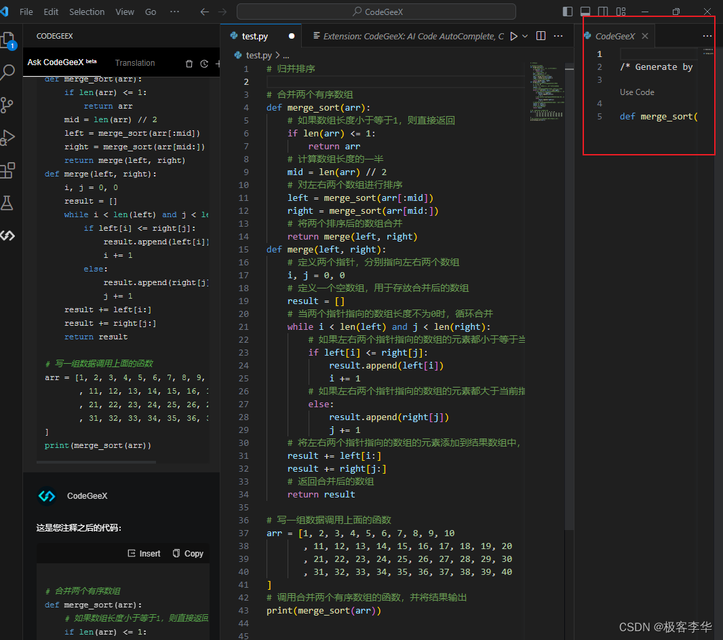Screen dimensions: 723x640
Task: Open CodeGeeX chat history clock icon
Action: click(x=204, y=64)
